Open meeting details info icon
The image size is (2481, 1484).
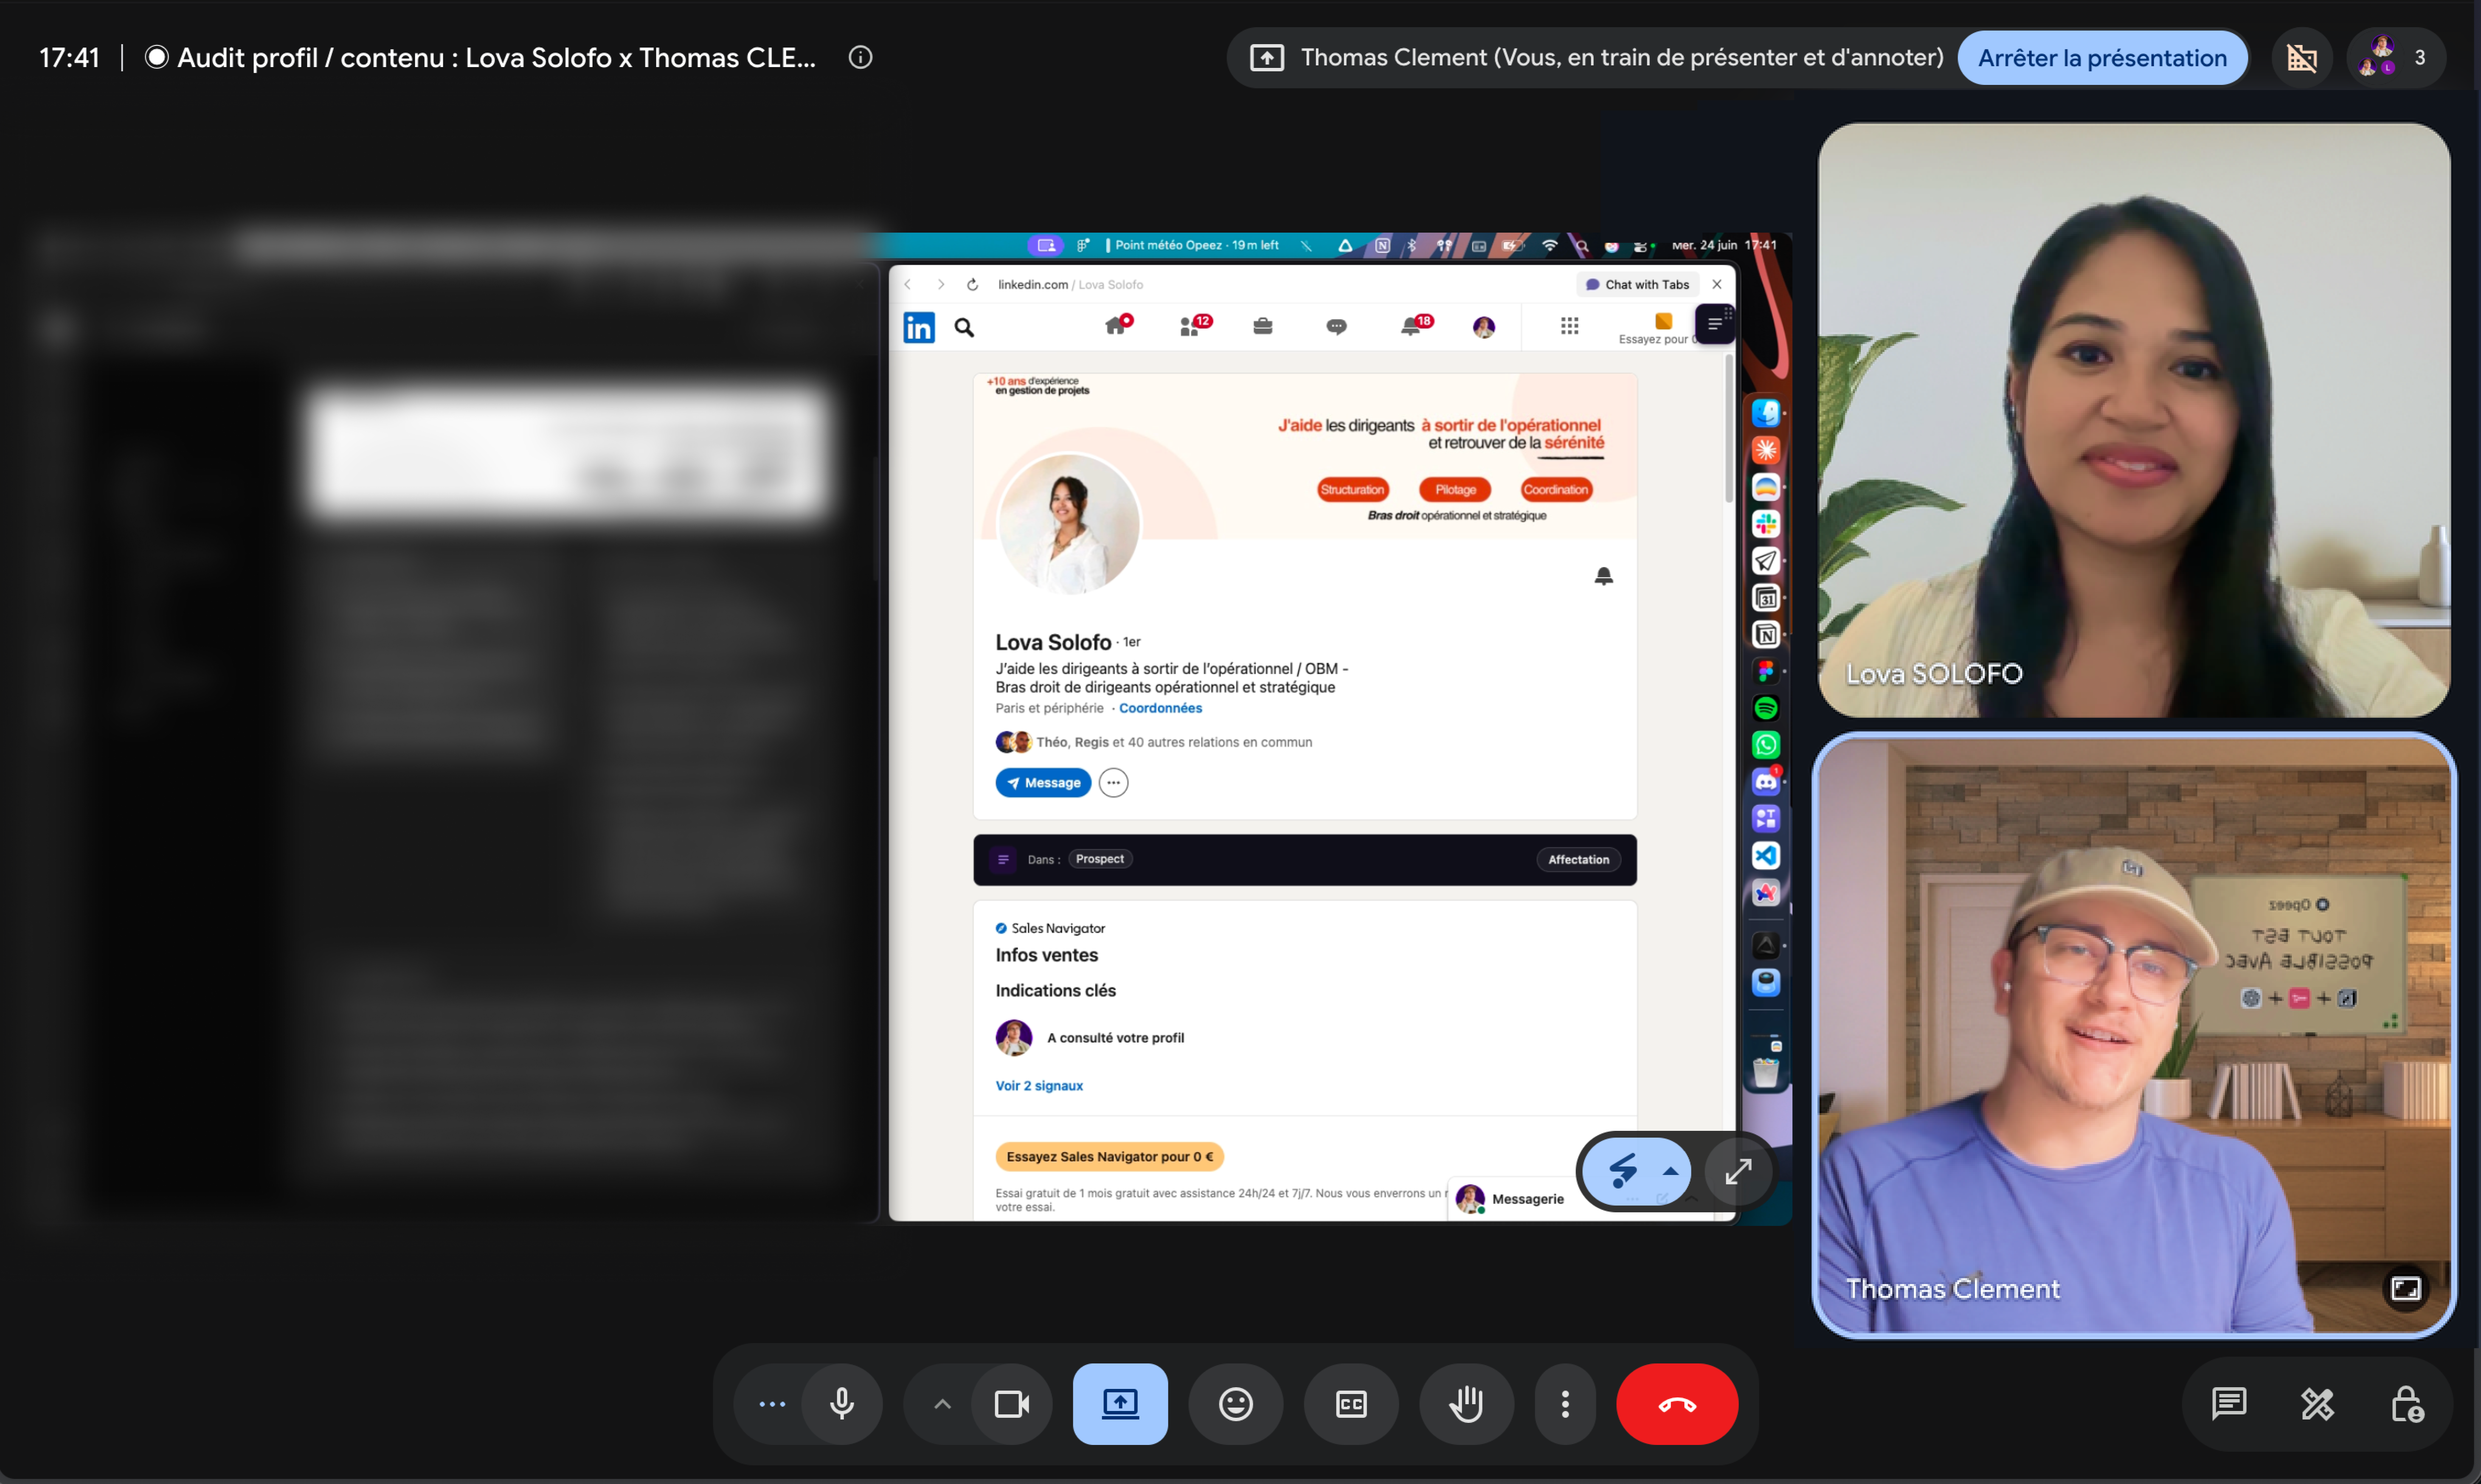point(860,57)
